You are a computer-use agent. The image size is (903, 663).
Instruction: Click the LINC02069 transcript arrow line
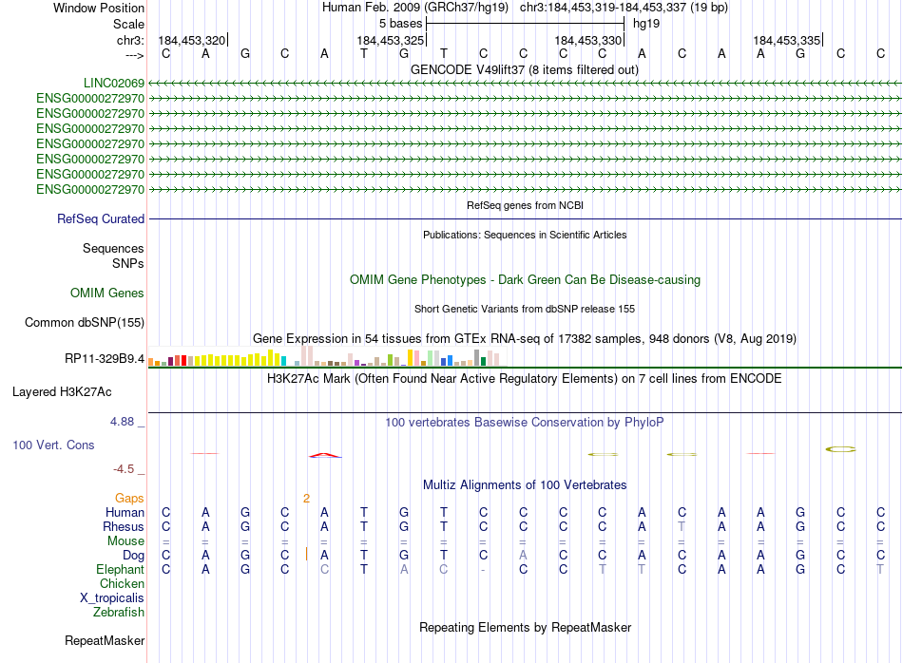(x=525, y=83)
